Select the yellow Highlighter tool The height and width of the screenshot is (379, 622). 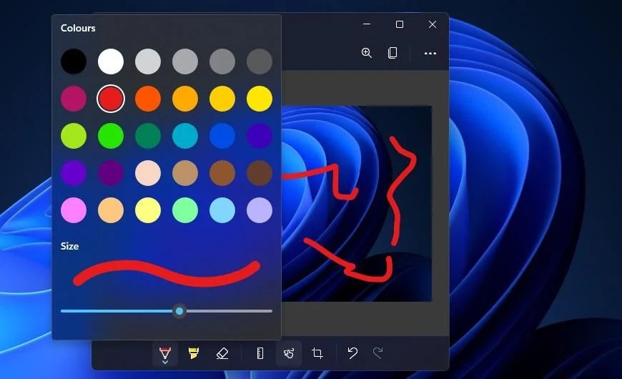click(193, 353)
